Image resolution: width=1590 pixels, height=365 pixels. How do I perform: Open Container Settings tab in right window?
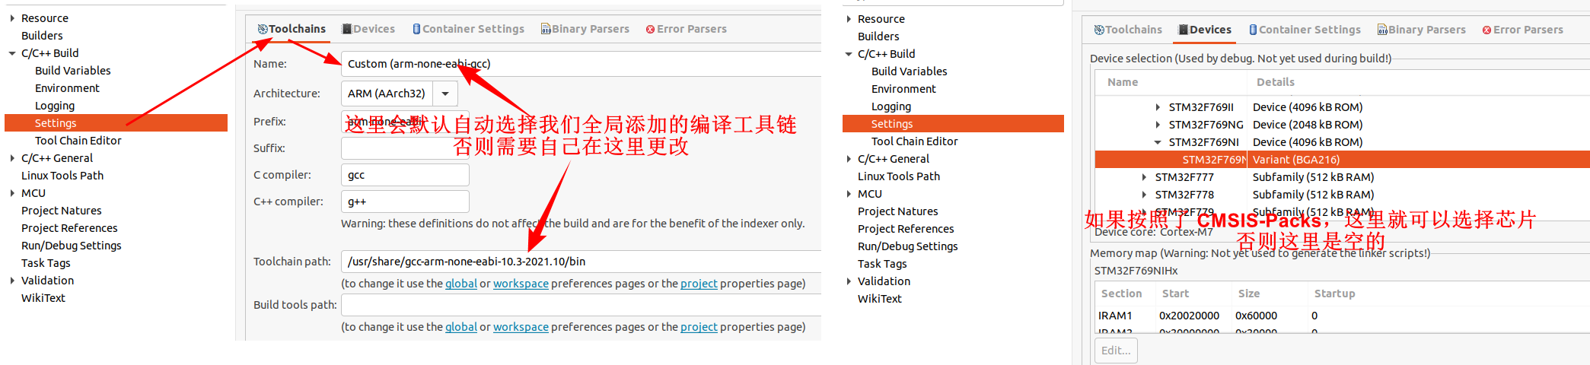pos(1305,30)
